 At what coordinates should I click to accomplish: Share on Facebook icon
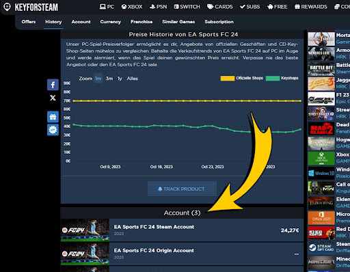[53, 85]
